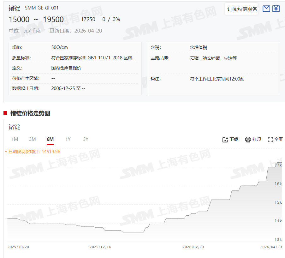Click the 打印 printer icon

coord(248,140)
